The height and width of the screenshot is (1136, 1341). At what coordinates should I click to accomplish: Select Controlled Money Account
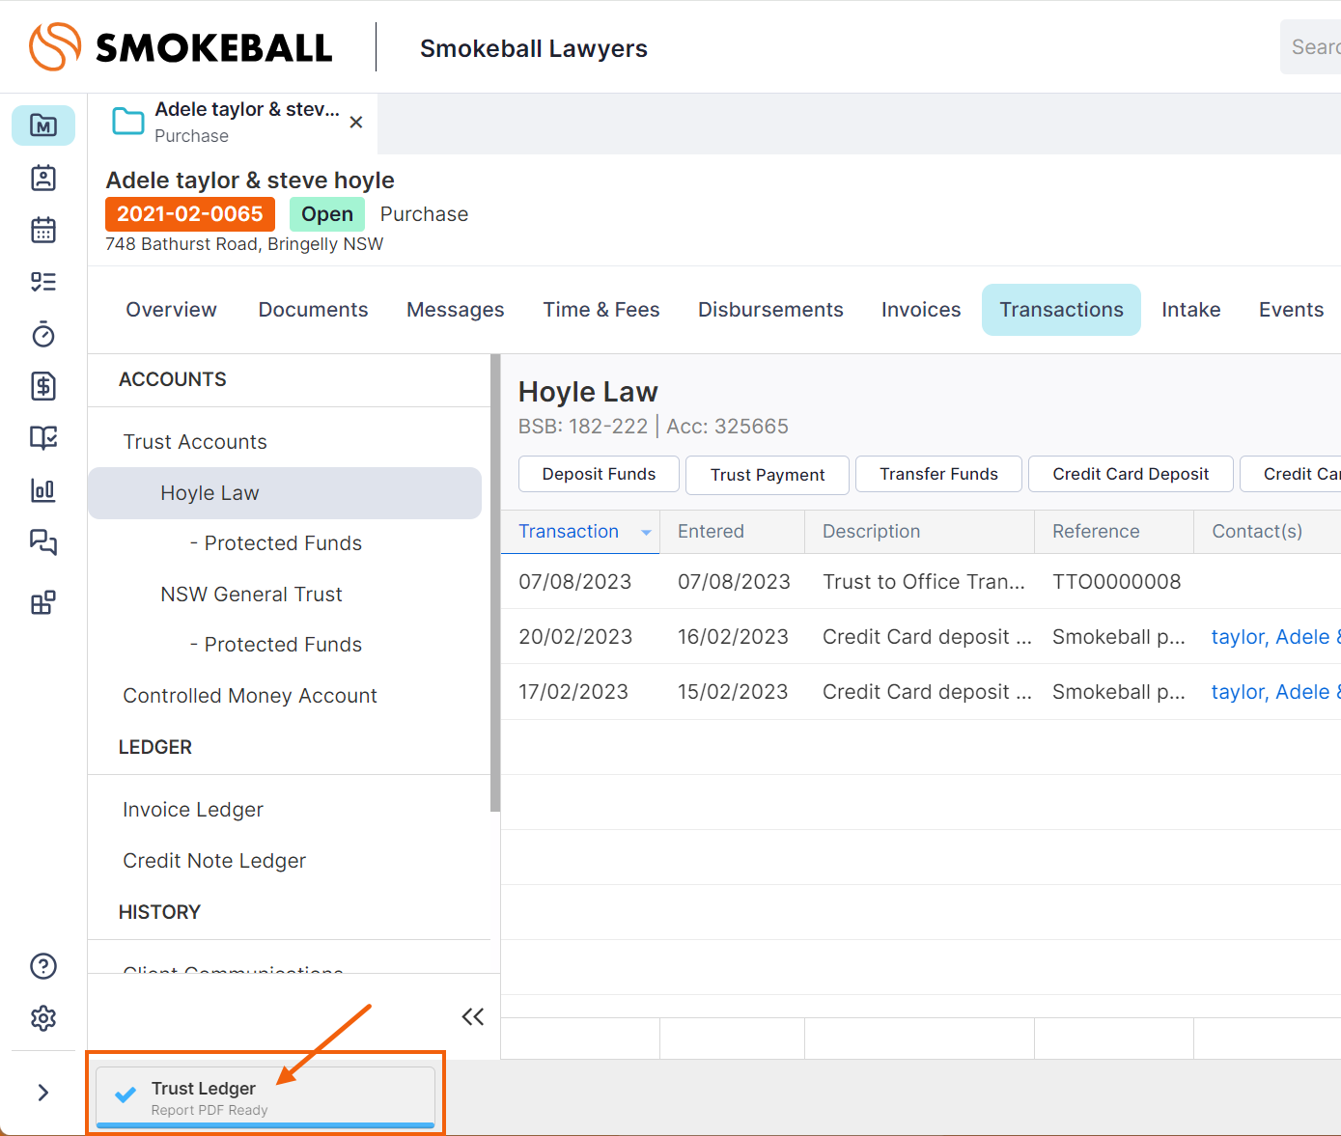[x=250, y=696]
